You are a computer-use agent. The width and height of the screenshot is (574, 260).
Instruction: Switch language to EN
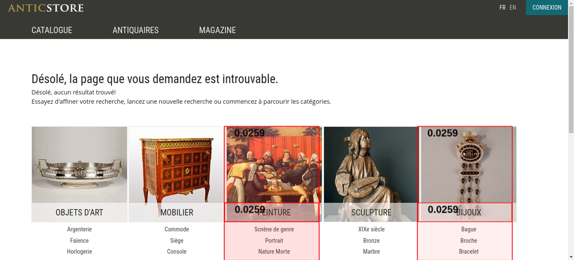pyautogui.click(x=513, y=7)
